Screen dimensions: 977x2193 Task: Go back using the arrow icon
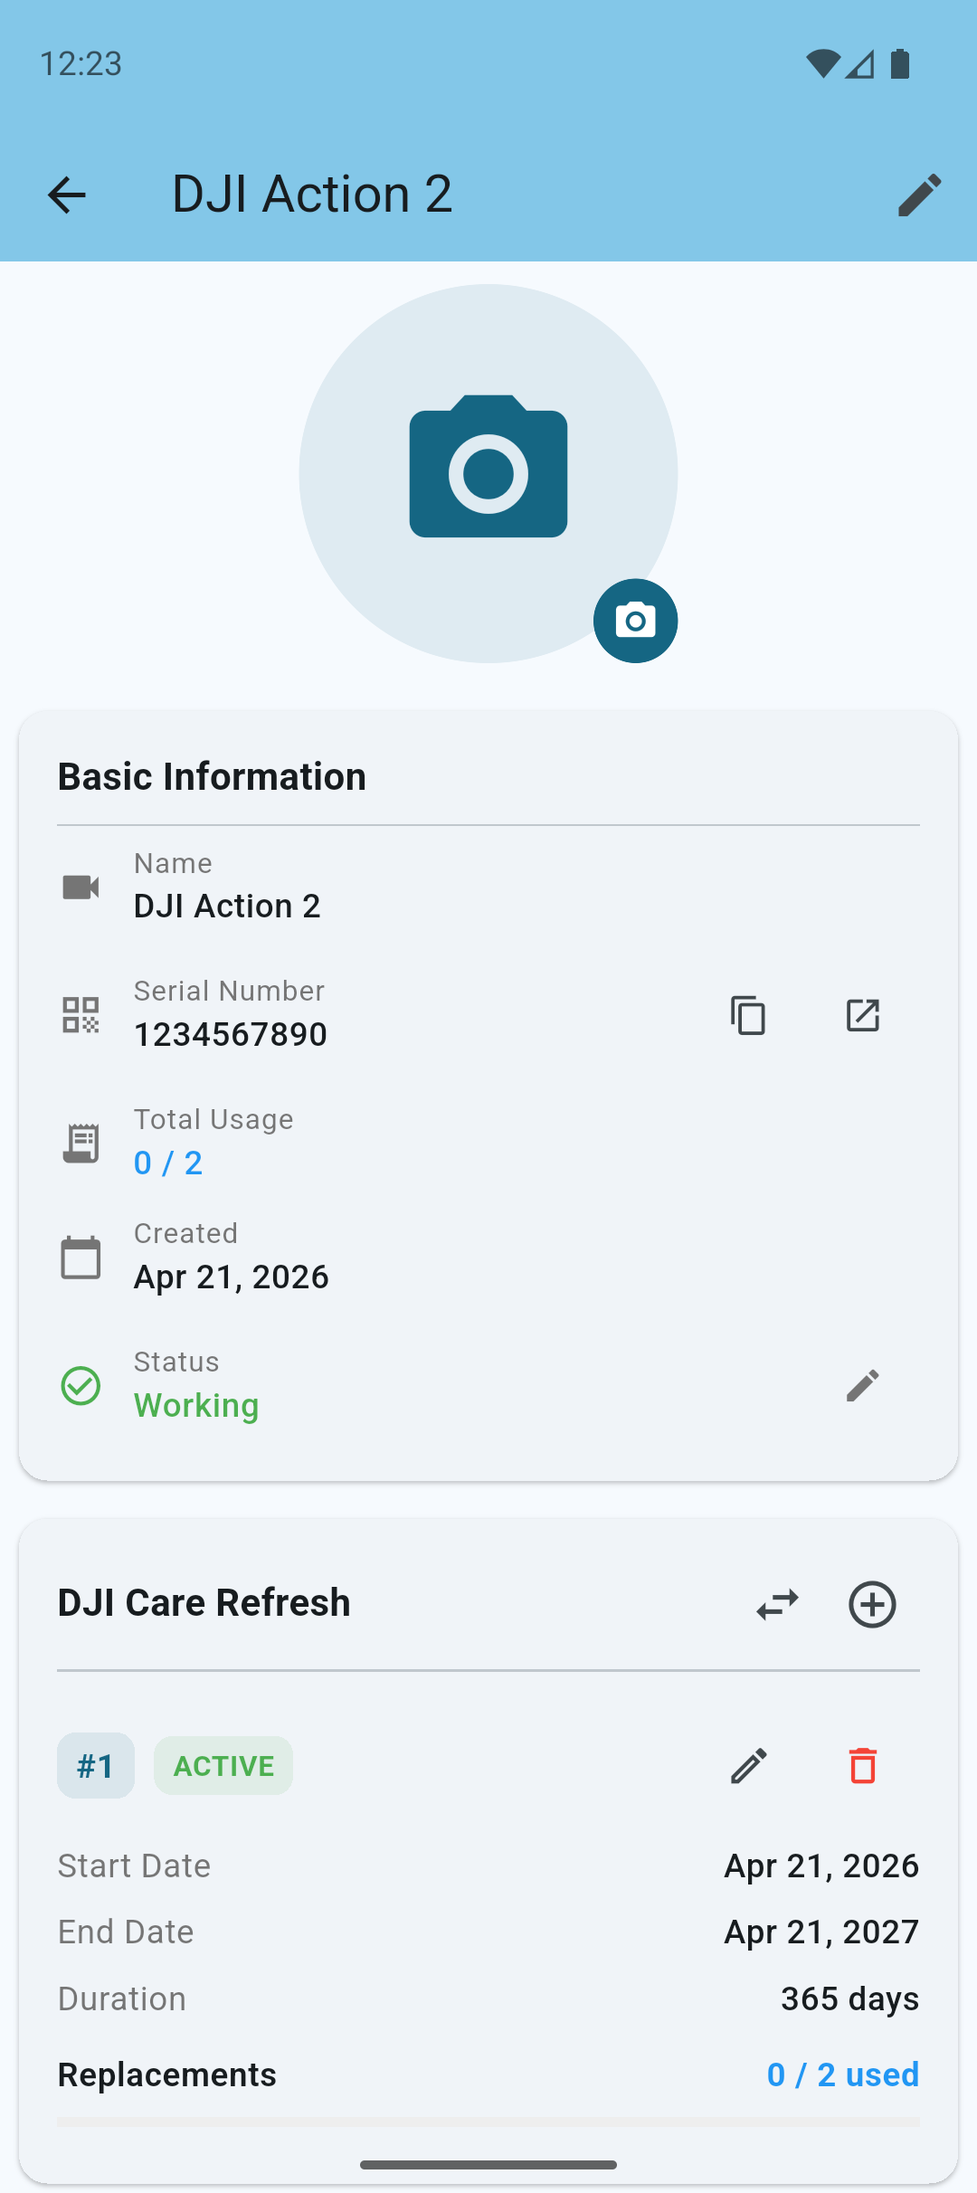coord(66,195)
